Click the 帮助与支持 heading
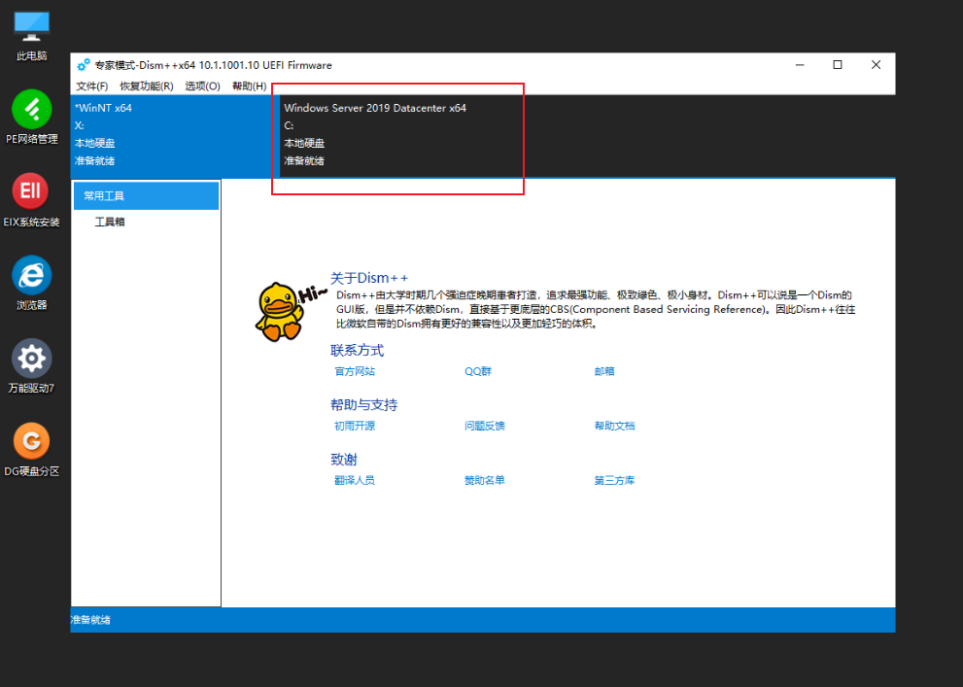963x687 pixels. 363,405
